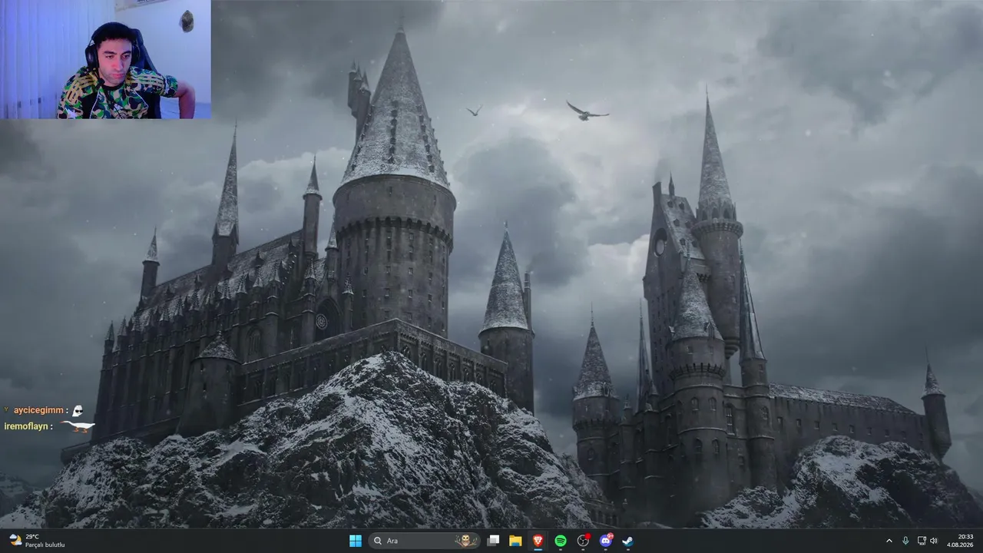Open Spotify from the taskbar
Image resolution: width=983 pixels, height=553 pixels.
[x=561, y=541]
